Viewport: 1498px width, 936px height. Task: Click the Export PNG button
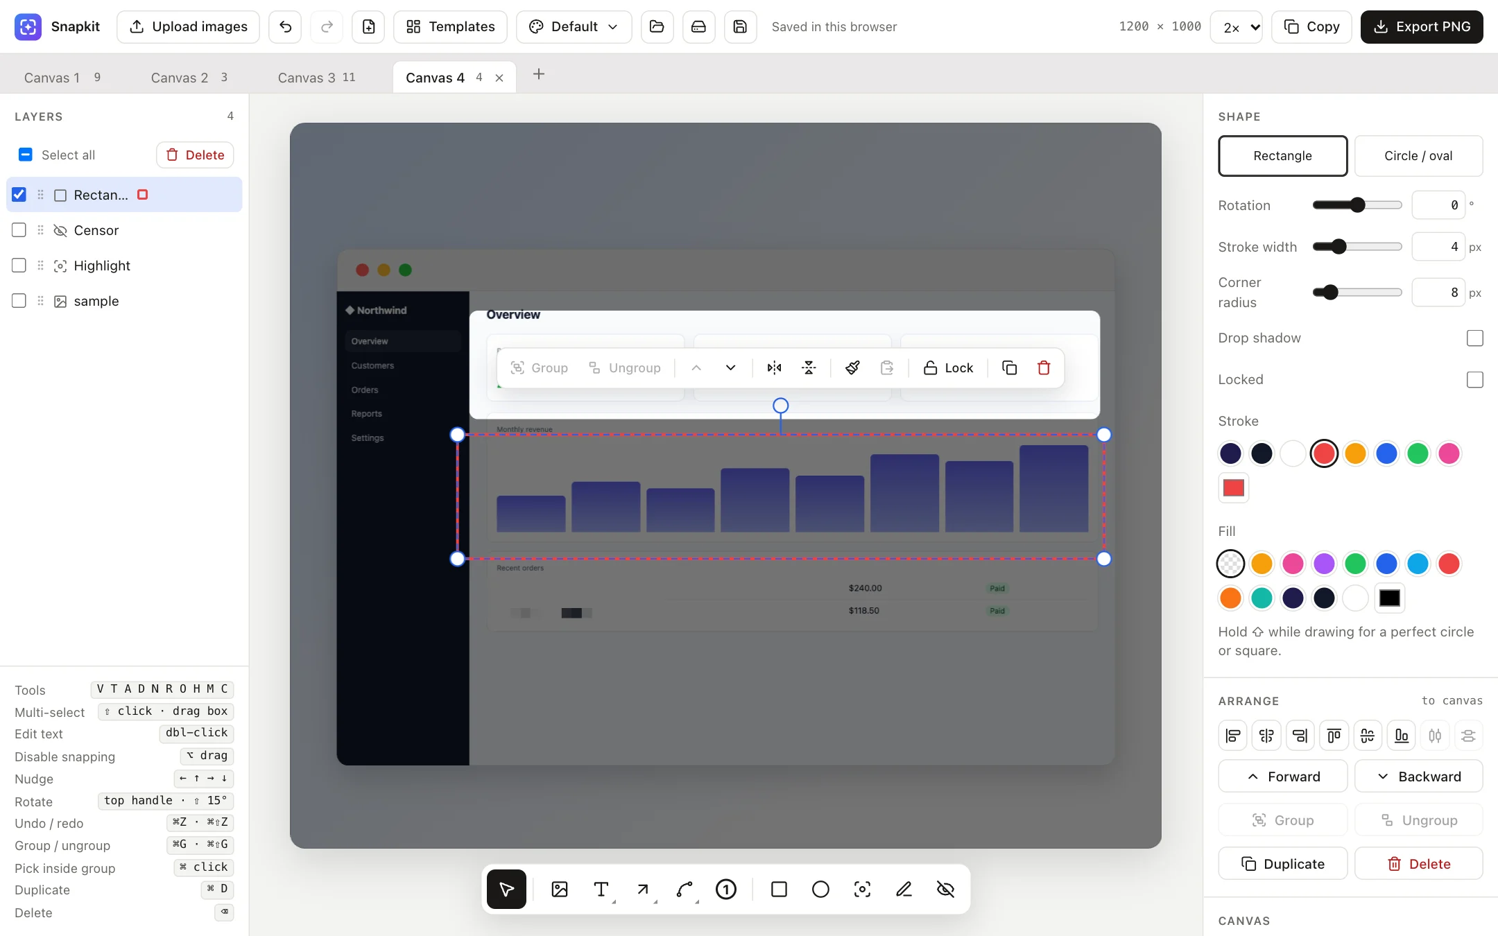pos(1422,27)
